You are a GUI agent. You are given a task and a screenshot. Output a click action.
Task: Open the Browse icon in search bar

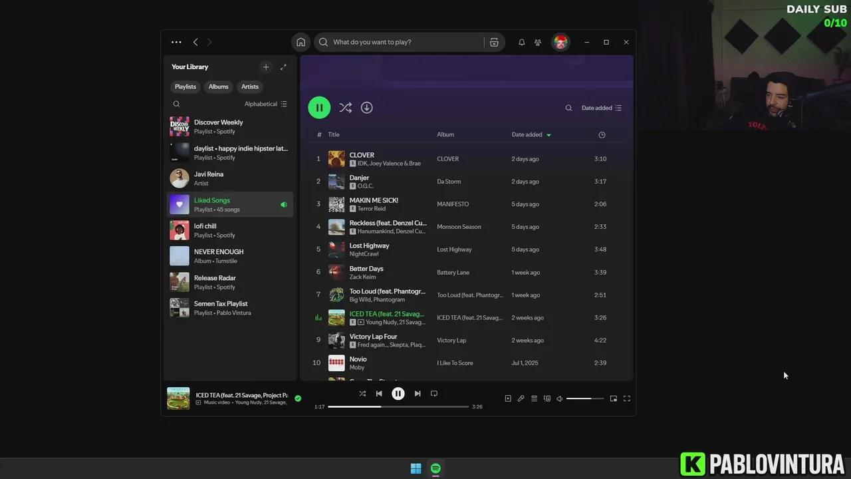click(x=494, y=42)
